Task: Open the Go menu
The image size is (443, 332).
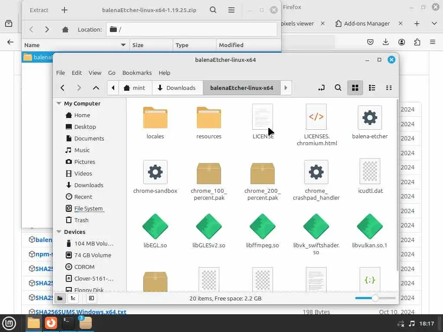Action: coord(112,73)
